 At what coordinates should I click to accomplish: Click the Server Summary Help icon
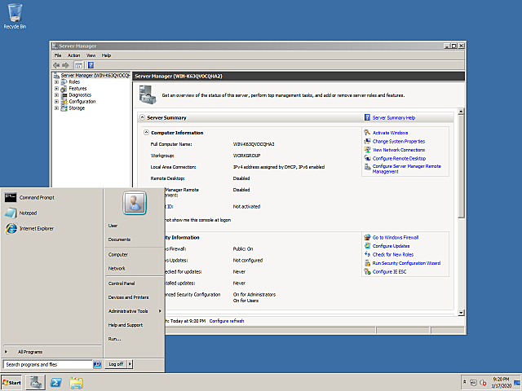(367, 117)
